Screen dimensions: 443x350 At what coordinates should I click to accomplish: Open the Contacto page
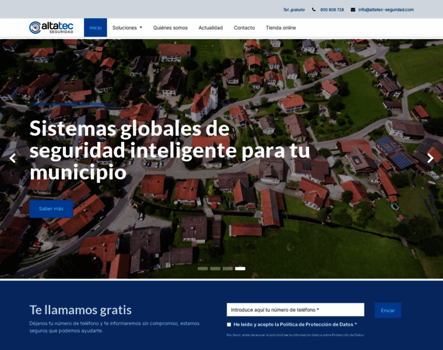click(x=244, y=27)
